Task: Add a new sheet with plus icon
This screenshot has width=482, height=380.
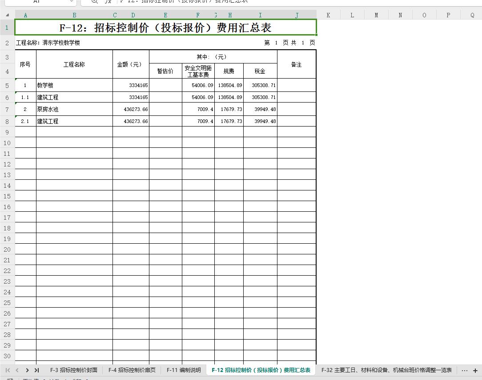Action: [x=475, y=371]
